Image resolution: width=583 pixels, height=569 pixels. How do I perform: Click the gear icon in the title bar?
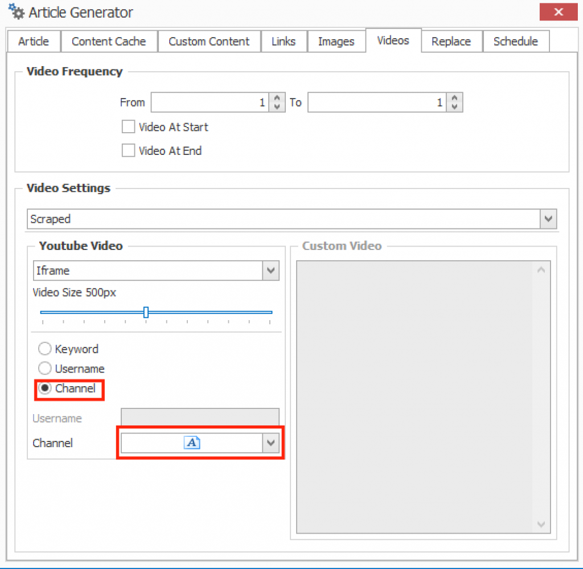click(x=16, y=11)
